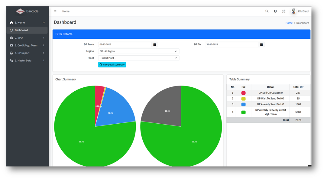The image size is (324, 179).
Task: Click red swatch for DP Still On Customer
Action: pos(243,93)
